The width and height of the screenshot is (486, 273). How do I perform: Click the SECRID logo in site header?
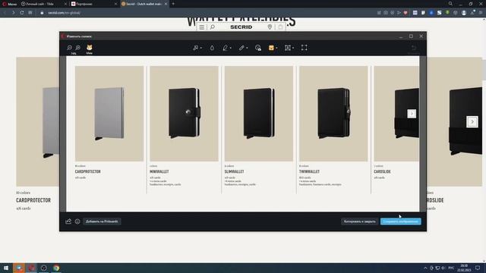coord(241,27)
